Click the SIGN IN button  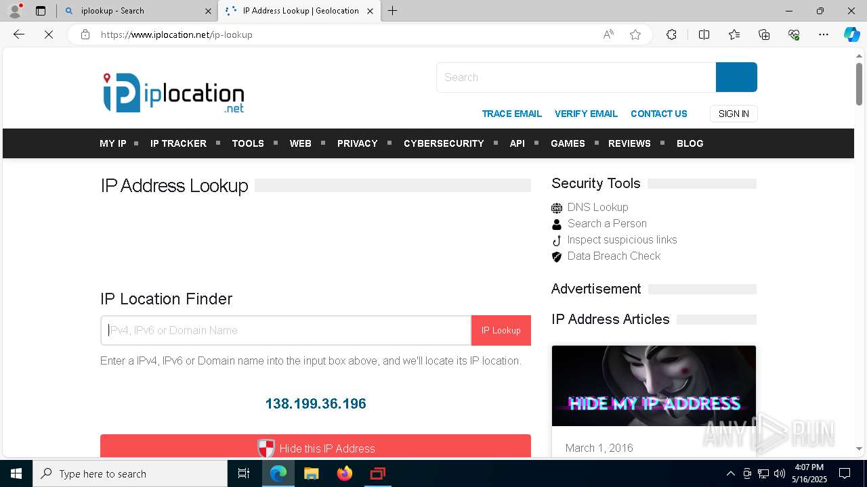coord(734,114)
